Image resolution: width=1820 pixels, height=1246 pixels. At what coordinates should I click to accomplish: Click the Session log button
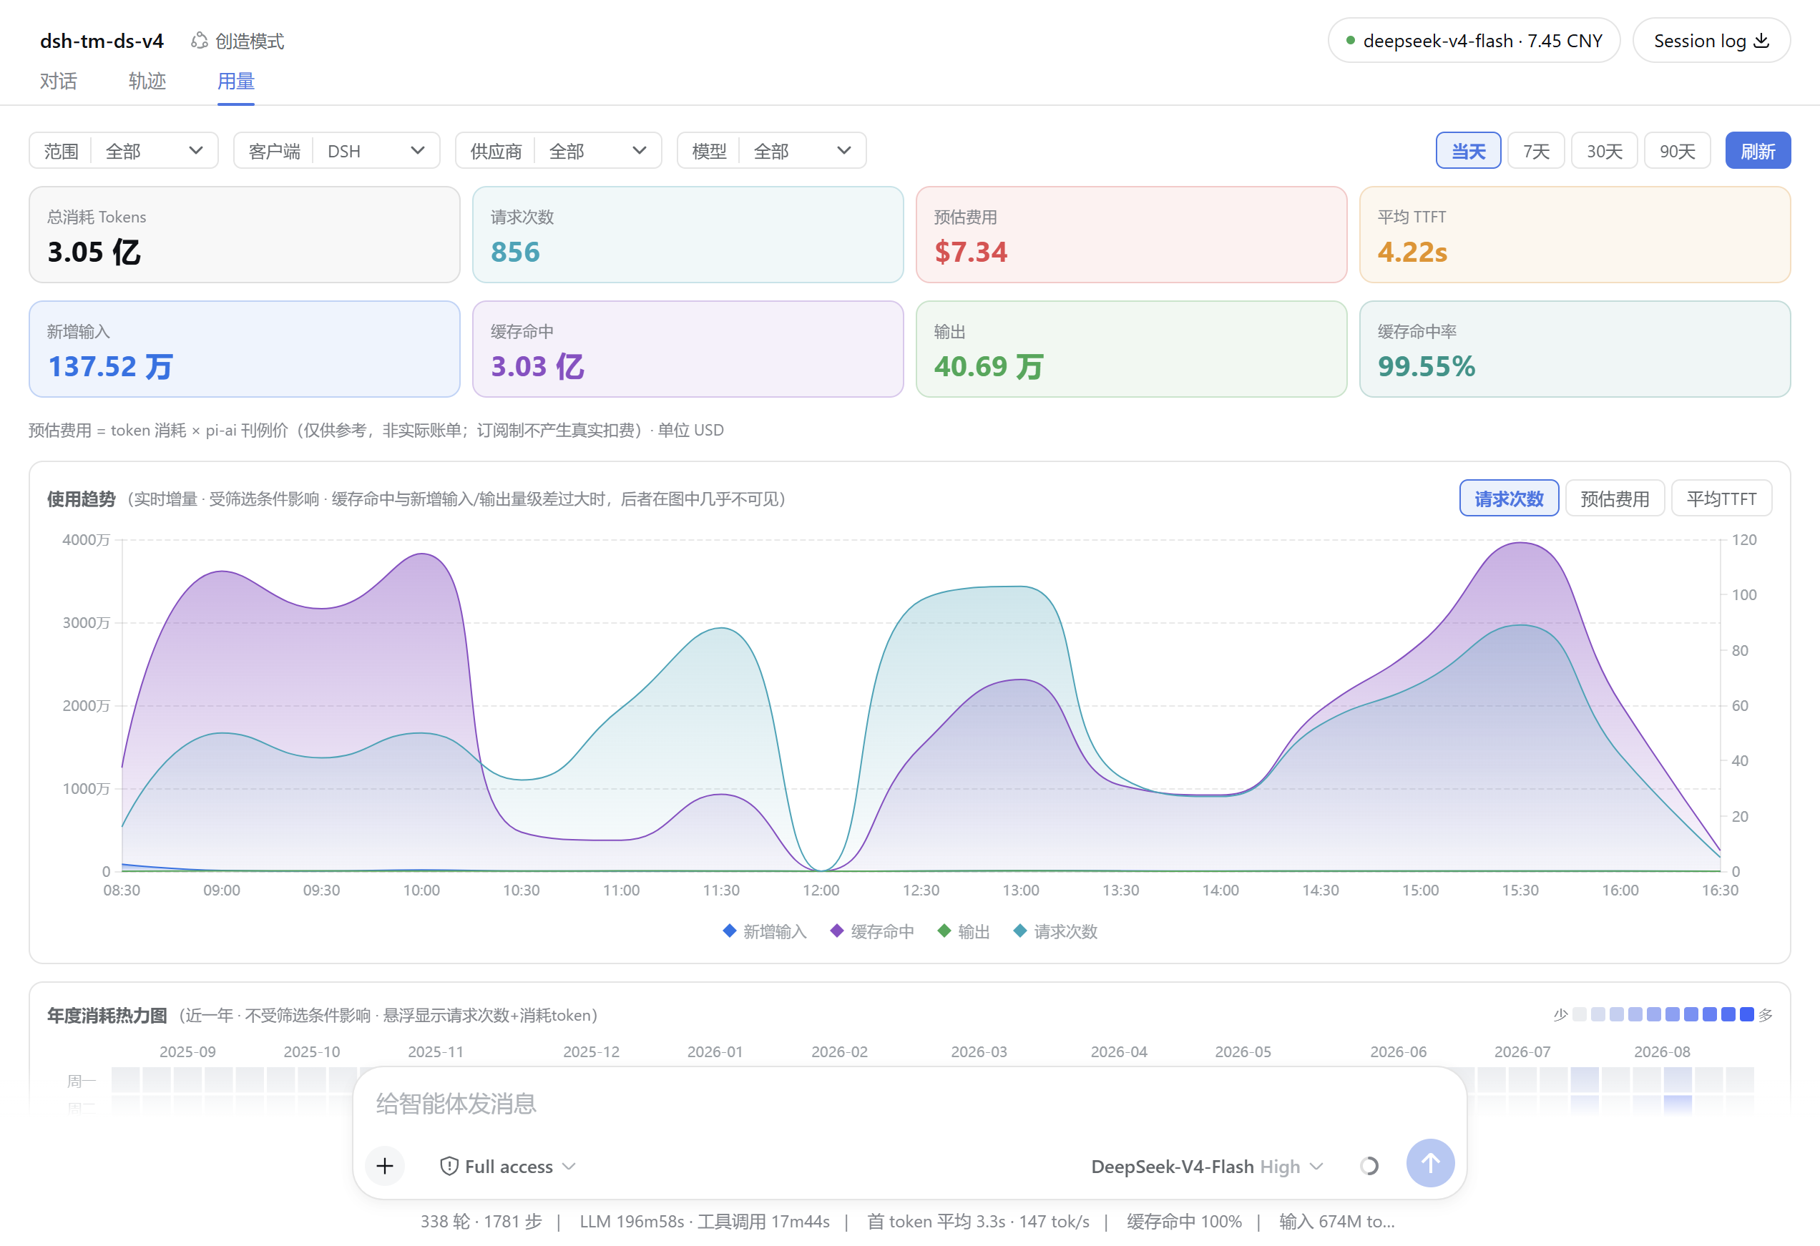(1711, 40)
